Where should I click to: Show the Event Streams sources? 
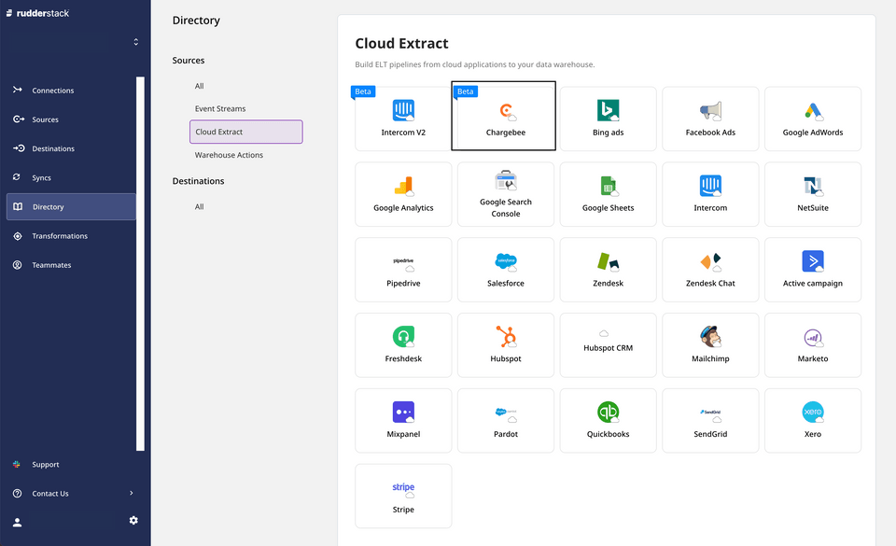(220, 108)
